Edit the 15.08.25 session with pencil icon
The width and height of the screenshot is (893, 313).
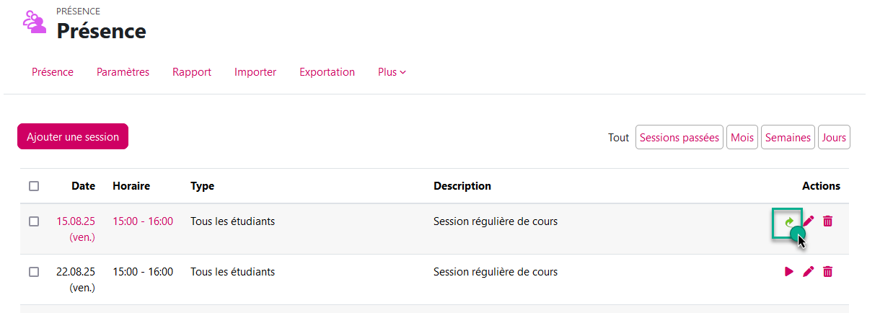[809, 221]
